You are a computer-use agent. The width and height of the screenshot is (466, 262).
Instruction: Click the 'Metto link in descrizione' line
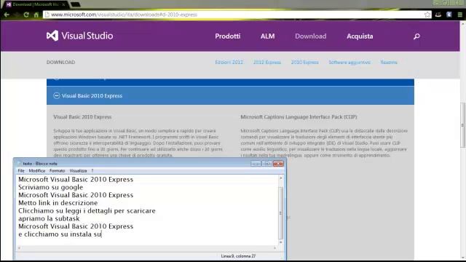58,203
